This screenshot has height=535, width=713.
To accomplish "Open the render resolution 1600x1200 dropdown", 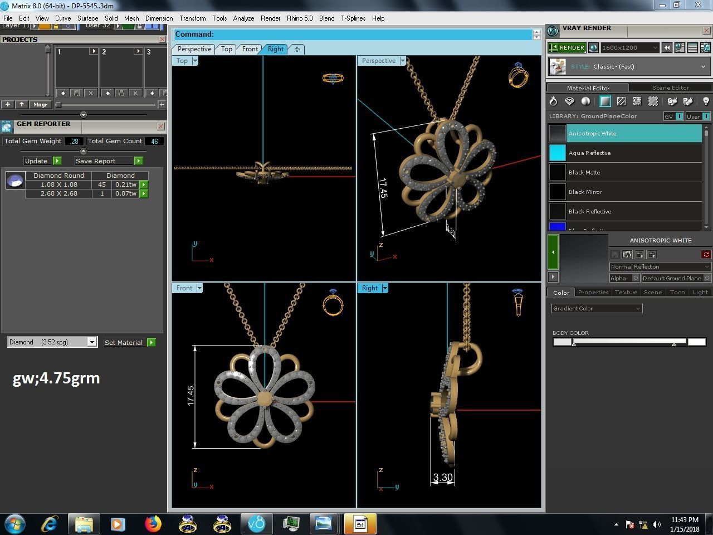I will [629, 48].
